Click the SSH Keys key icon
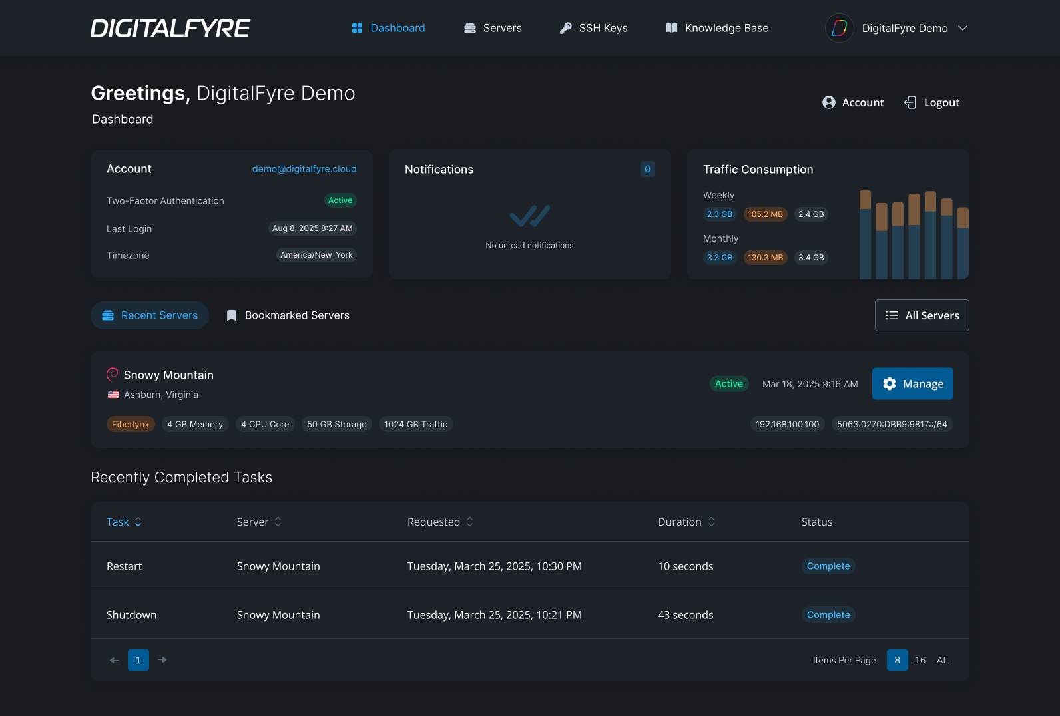This screenshot has width=1060, height=716. click(565, 28)
